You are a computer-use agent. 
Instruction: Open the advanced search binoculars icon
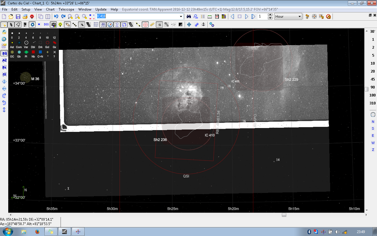(189, 17)
